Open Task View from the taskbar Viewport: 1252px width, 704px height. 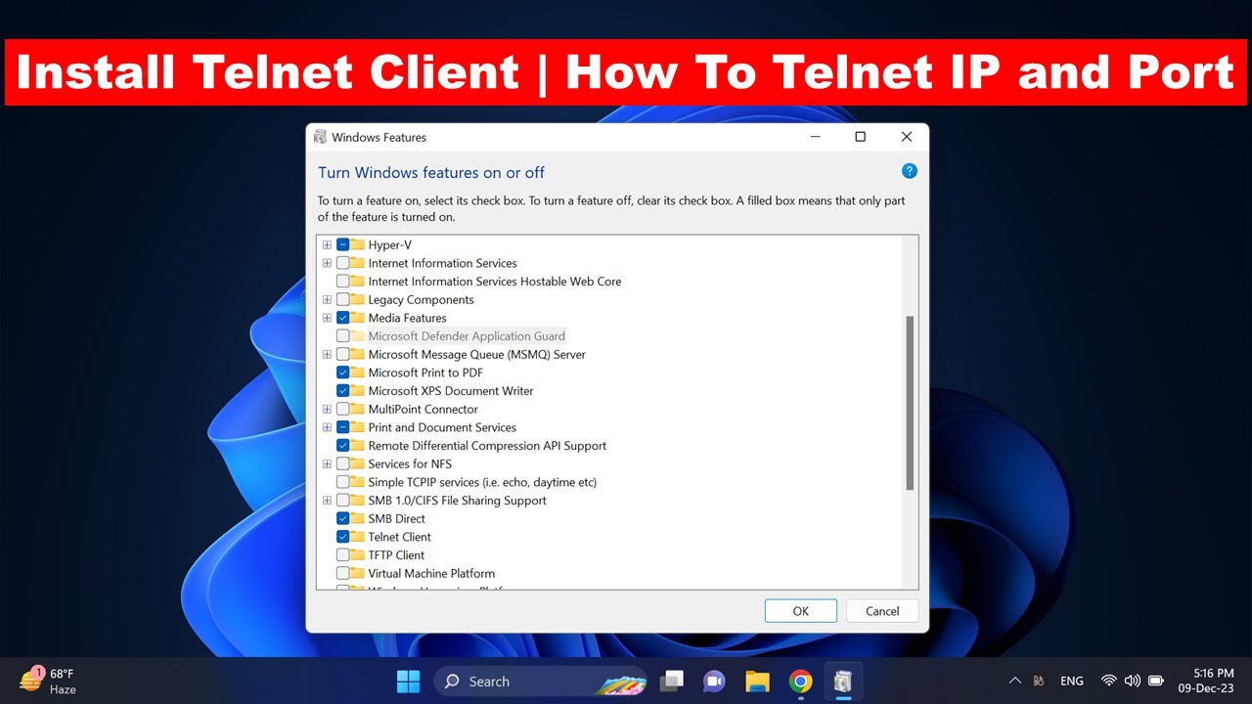672,682
